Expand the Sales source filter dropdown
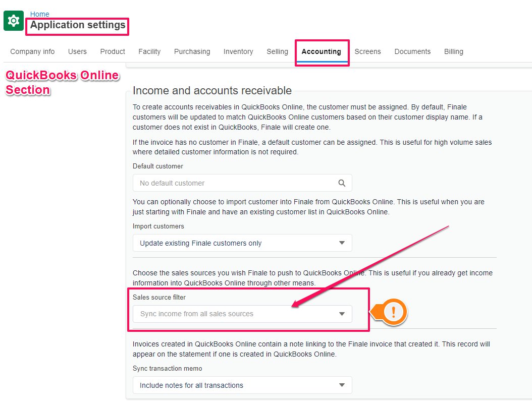This screenshot has height=408, width=532. pos(242,314)
